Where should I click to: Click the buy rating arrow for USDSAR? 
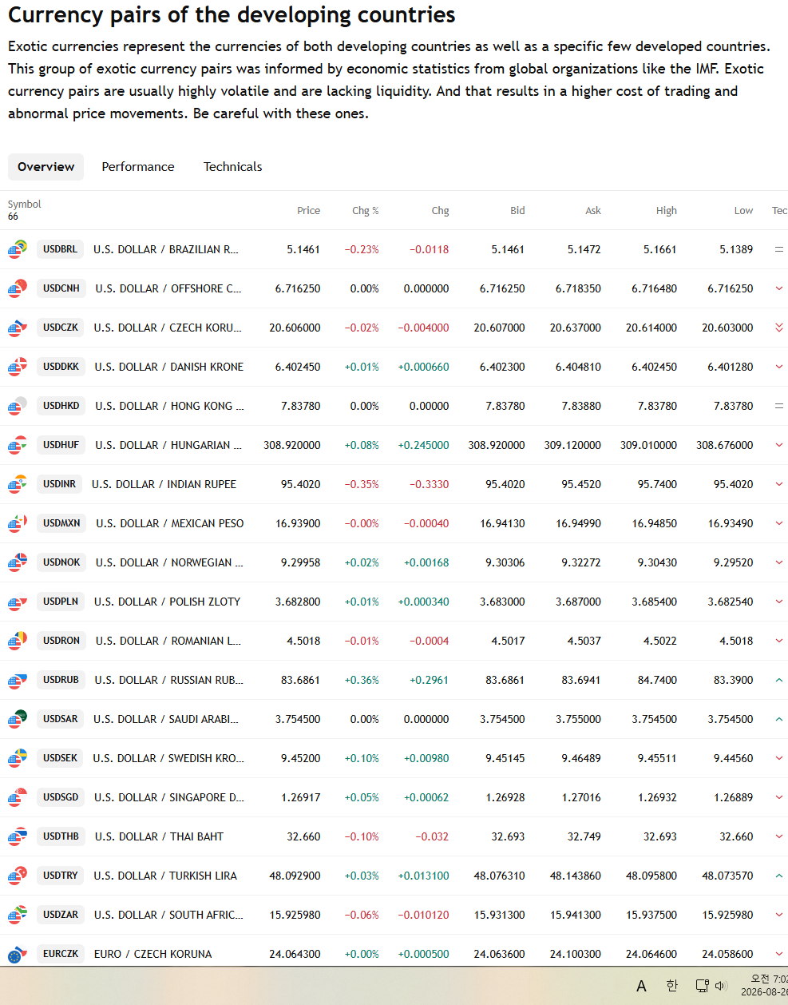pyautogui.click(x=779, y=719)
